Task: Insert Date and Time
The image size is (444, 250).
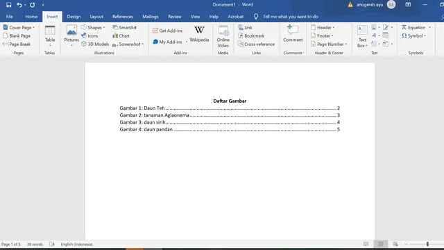Action: [x=386, y=35]
